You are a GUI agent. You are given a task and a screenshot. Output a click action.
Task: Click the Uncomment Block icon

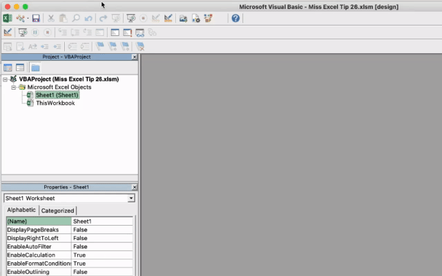pyautogui.click(x=85, y=46)
